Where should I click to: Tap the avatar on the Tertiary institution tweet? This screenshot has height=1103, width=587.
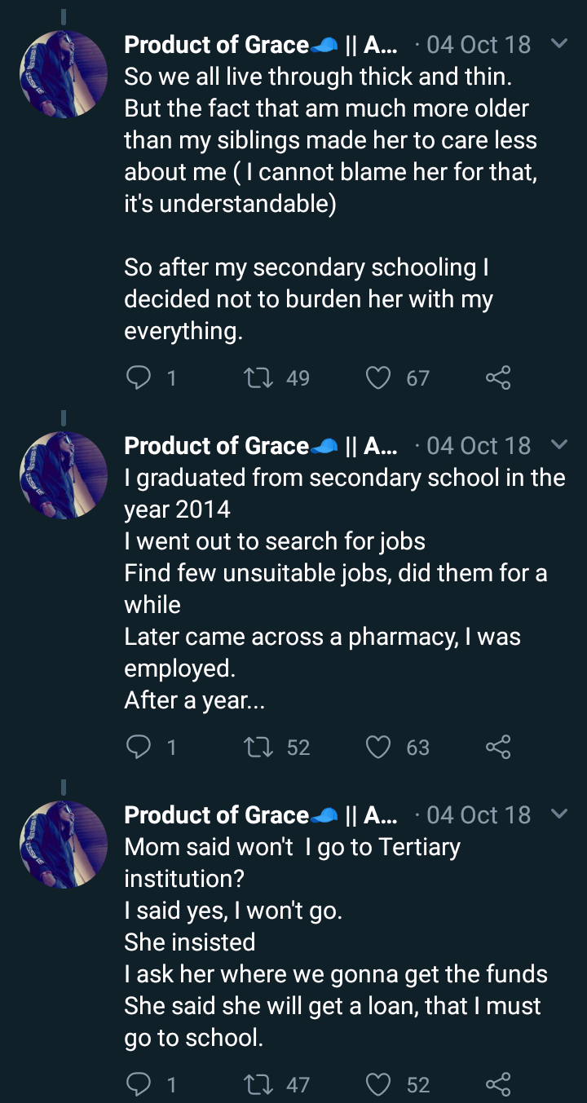pos(64,845)
